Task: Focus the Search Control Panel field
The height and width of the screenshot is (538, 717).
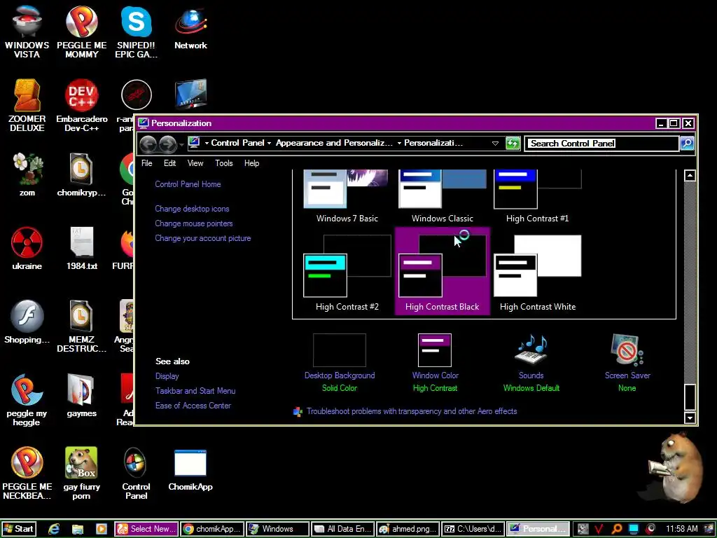Action: (x=601, y=143)
